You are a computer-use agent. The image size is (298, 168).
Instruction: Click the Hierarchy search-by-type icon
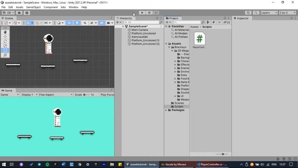coord(161,22)
